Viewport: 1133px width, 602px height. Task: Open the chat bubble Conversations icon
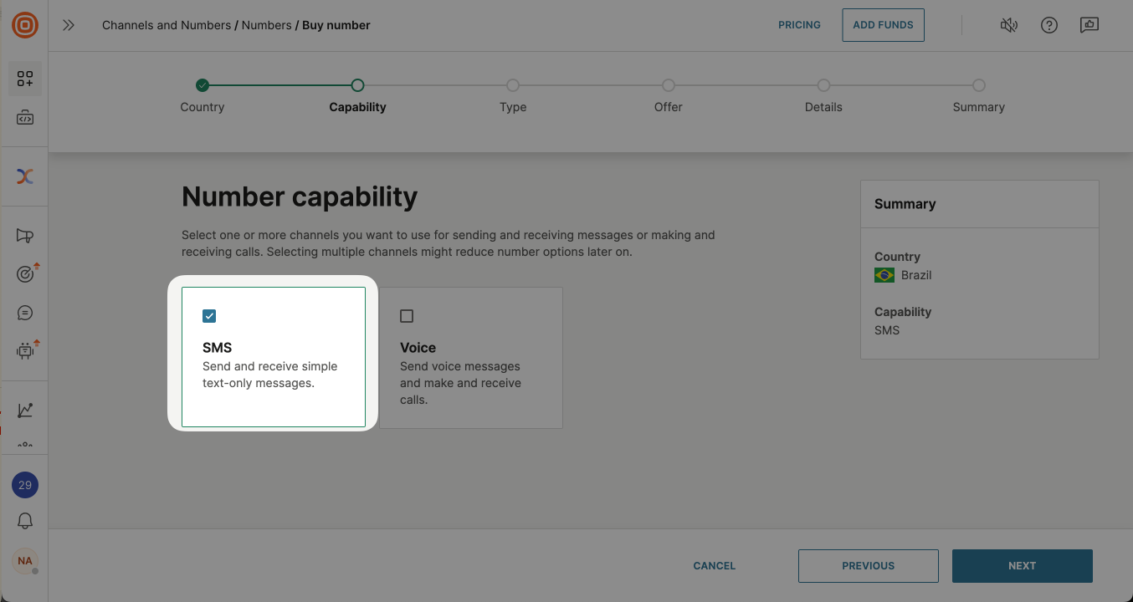coord(25,313)
